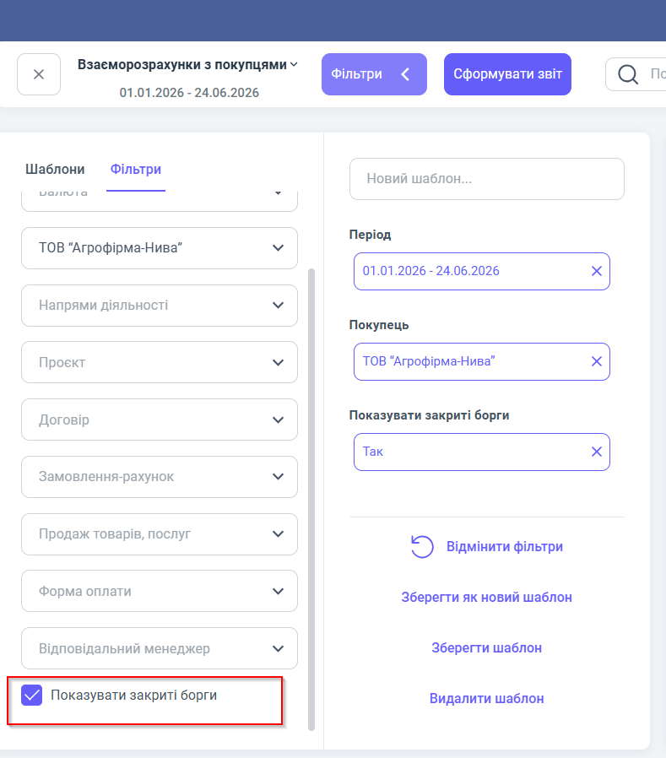The image size is (666, 758).
Task: Remove the Покупець filter chip
Action: [597, 361]
